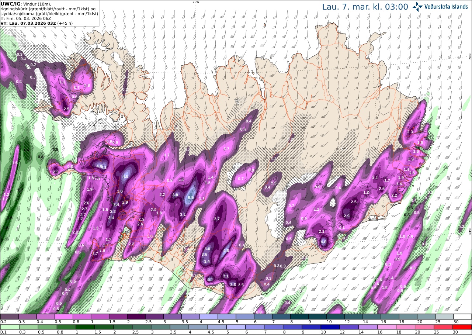The width and height of the screenshot is (472, 335).
Task: Select the 'Lau. 7. mar. kl. 03:00' heading
Action: [x=365, y=7]
